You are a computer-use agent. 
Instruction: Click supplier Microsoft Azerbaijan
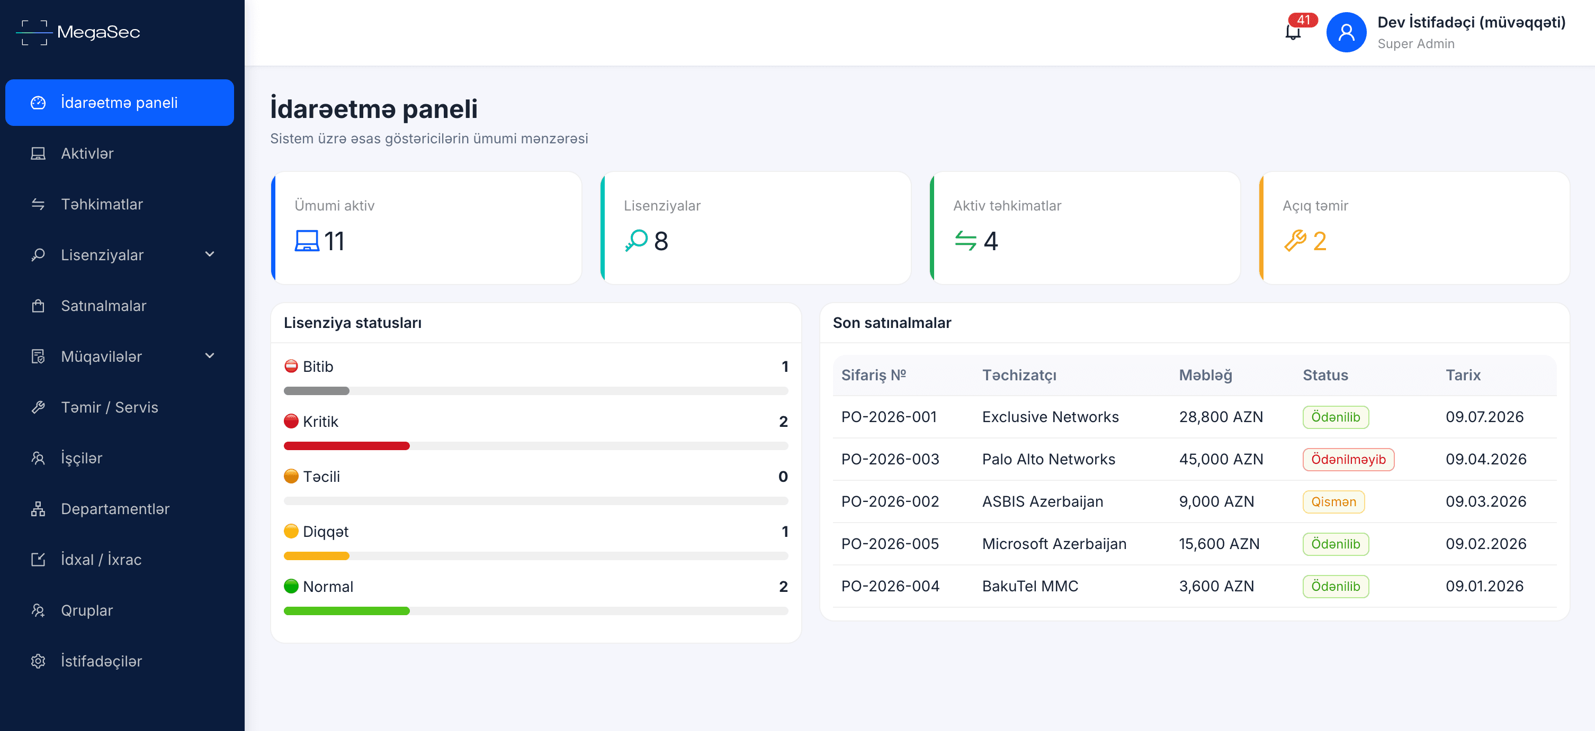pyautogui.click(x=1054, y=544)
